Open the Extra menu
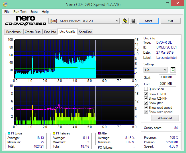The height and width of the screenshot is (153, 186). 34,12
